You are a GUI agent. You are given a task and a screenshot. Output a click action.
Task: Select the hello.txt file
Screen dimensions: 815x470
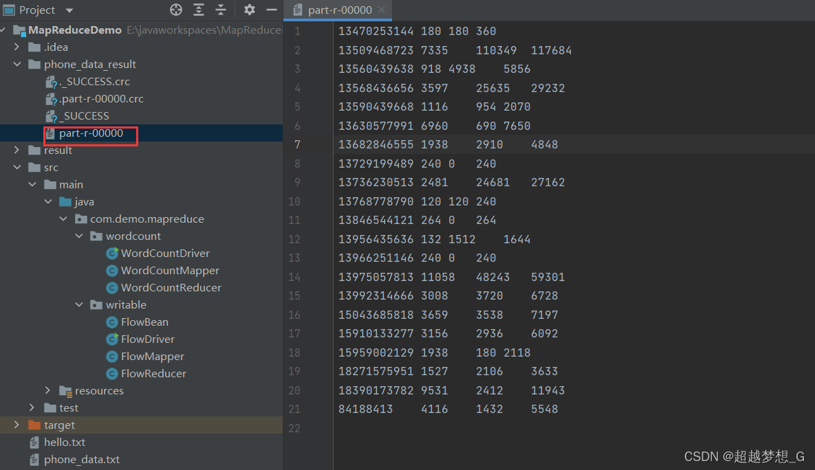tap(65, 442)
